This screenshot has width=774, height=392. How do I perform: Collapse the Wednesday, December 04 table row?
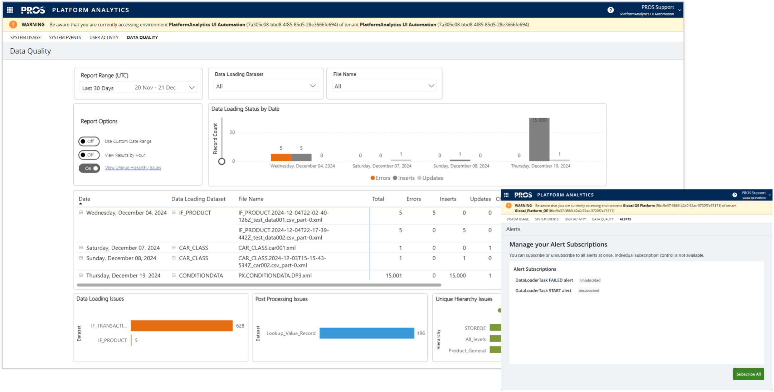click(81, 212)
